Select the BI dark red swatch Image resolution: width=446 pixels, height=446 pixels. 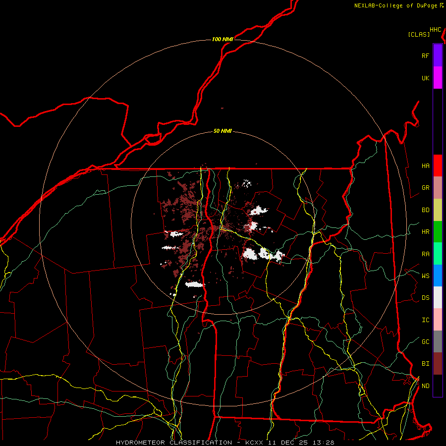pyautogui.click(x=438, y=364)
